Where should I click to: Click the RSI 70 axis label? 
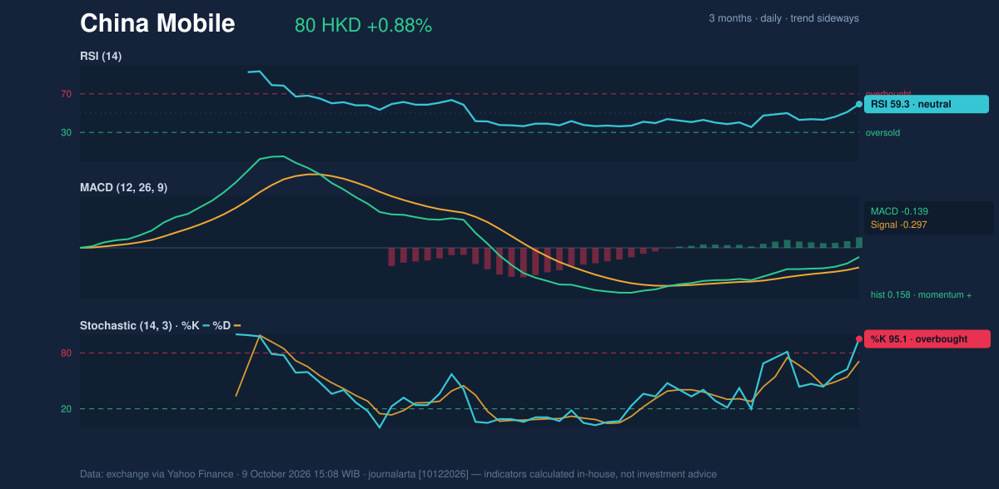tap(67, 94)
